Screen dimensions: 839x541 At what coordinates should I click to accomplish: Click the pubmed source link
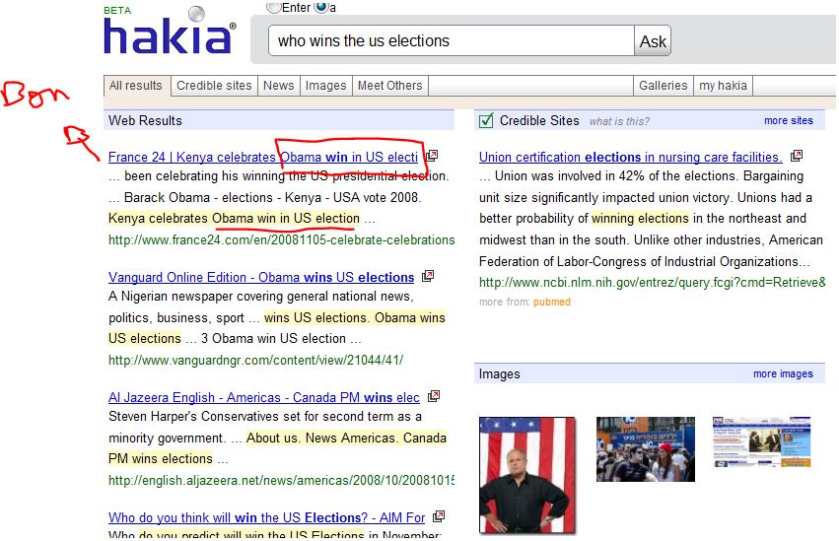tap(552, 303)
